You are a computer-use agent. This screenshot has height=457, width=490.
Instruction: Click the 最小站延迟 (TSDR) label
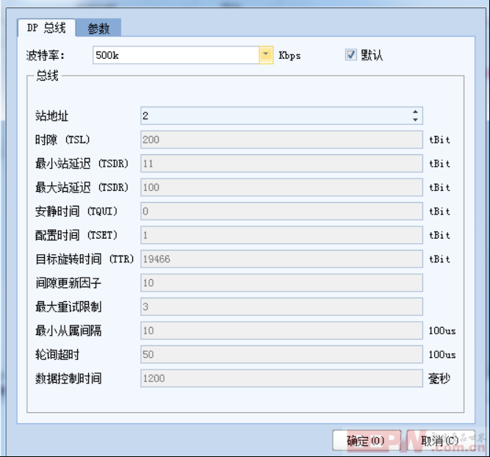point(82,164)
